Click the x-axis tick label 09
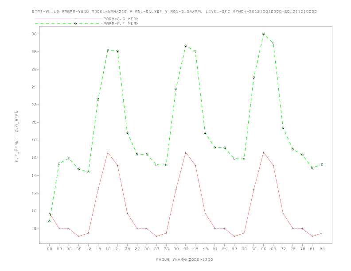351x271 pixels. [78, 249]
